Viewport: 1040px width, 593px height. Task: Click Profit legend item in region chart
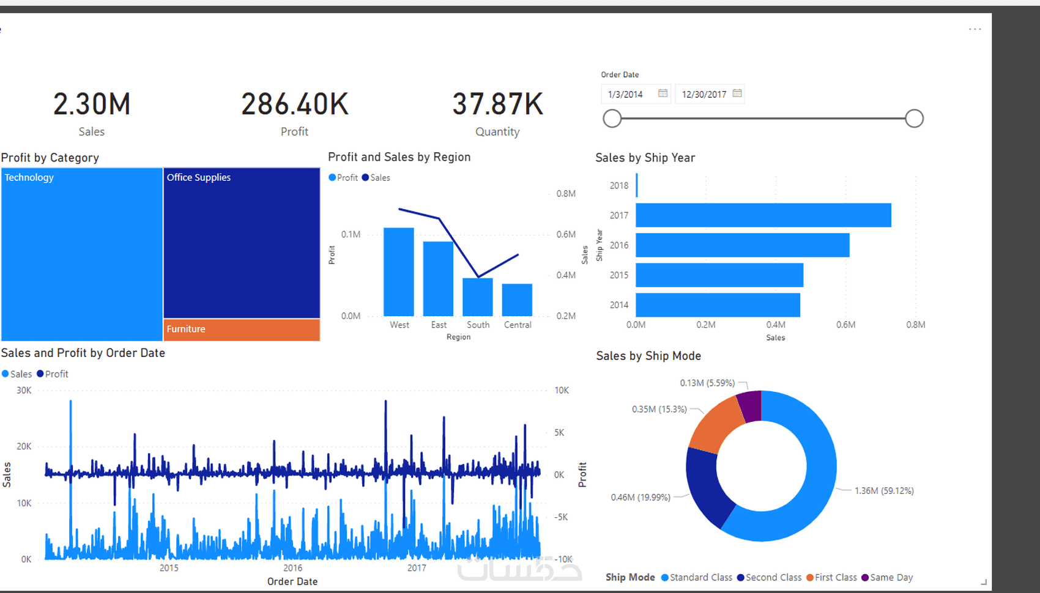343,177
